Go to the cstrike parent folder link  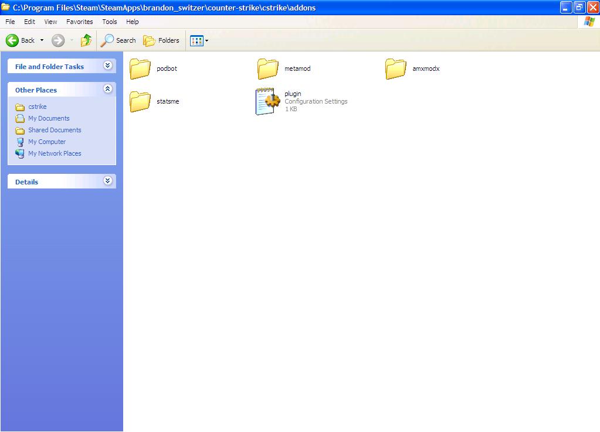(37, 107)
